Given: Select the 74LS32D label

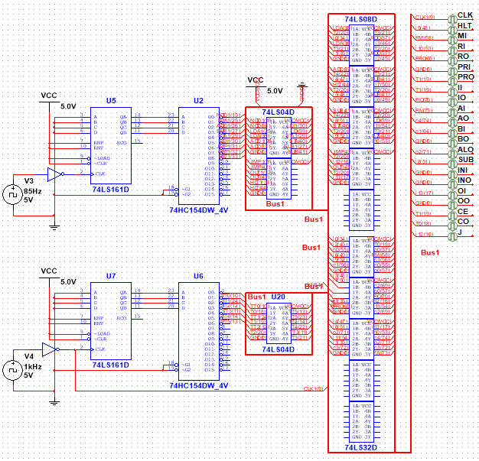Looking at the screenshot, I should click(360, 447).
